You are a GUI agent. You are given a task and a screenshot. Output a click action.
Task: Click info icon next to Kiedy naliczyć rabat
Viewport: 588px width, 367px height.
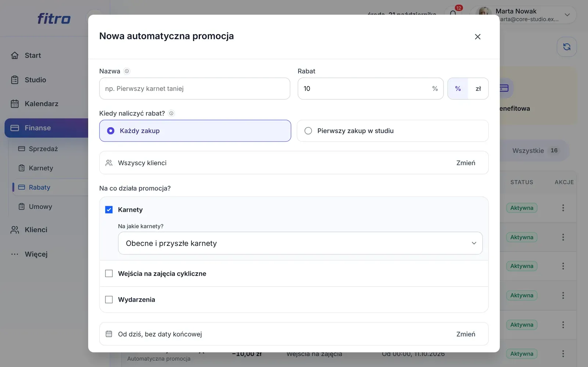pos(171,113)
